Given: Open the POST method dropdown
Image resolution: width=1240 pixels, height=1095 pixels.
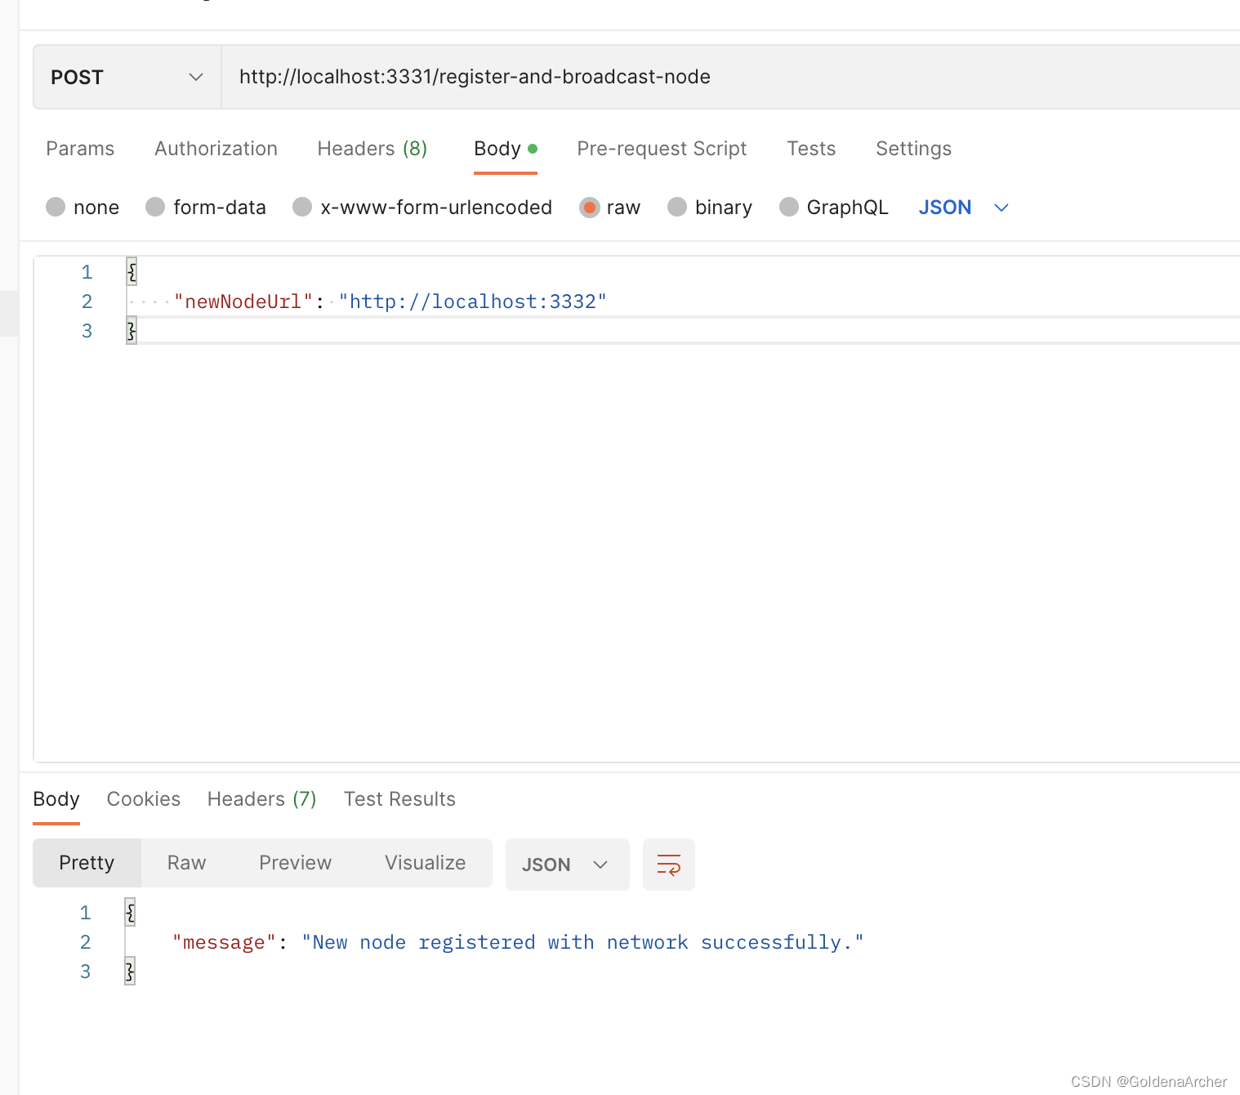Looking at the screenshot, I should (x=127, y=77).
